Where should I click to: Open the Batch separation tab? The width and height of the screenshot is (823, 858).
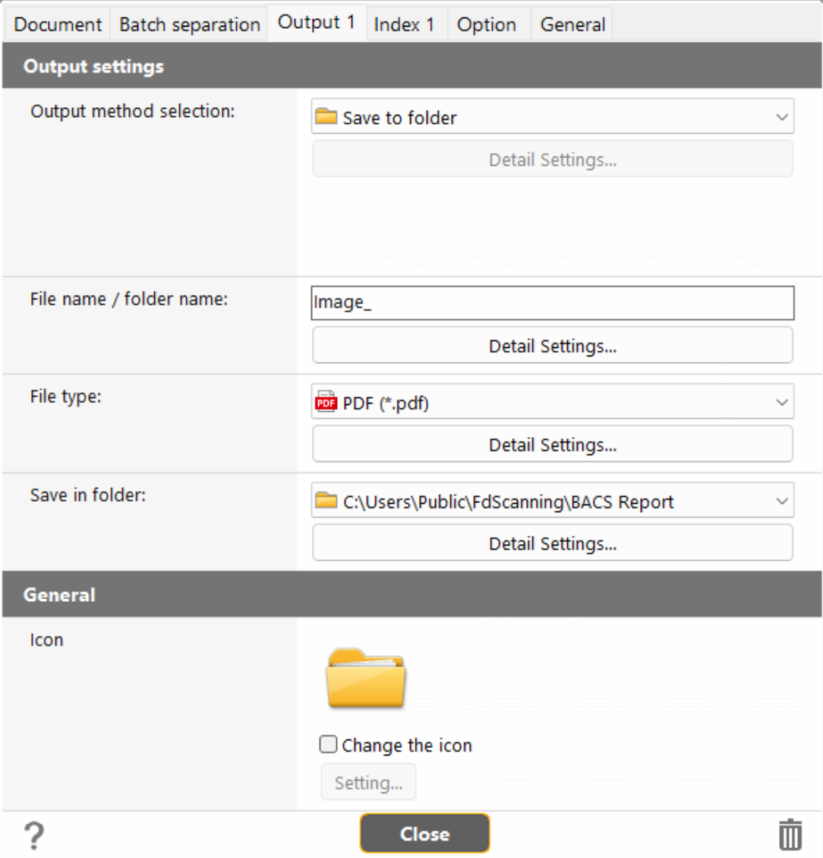189,24
